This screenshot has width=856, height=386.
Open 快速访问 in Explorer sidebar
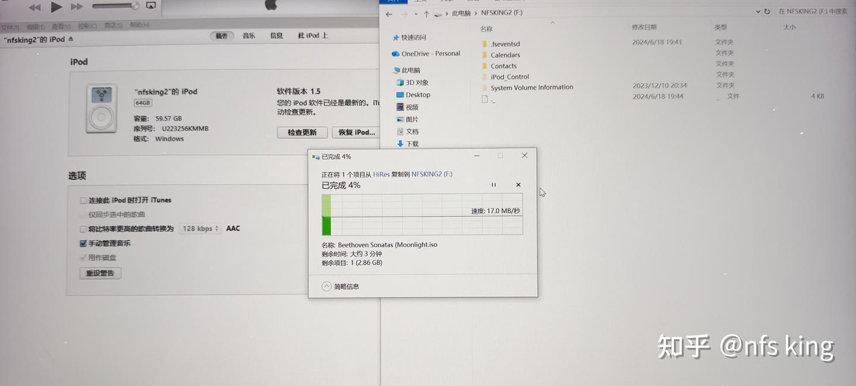click(x=409, y=37)
